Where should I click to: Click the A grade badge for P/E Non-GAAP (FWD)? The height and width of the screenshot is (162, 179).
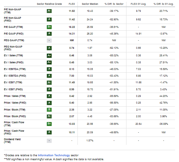pyautogui.click(x=49, y=19)
